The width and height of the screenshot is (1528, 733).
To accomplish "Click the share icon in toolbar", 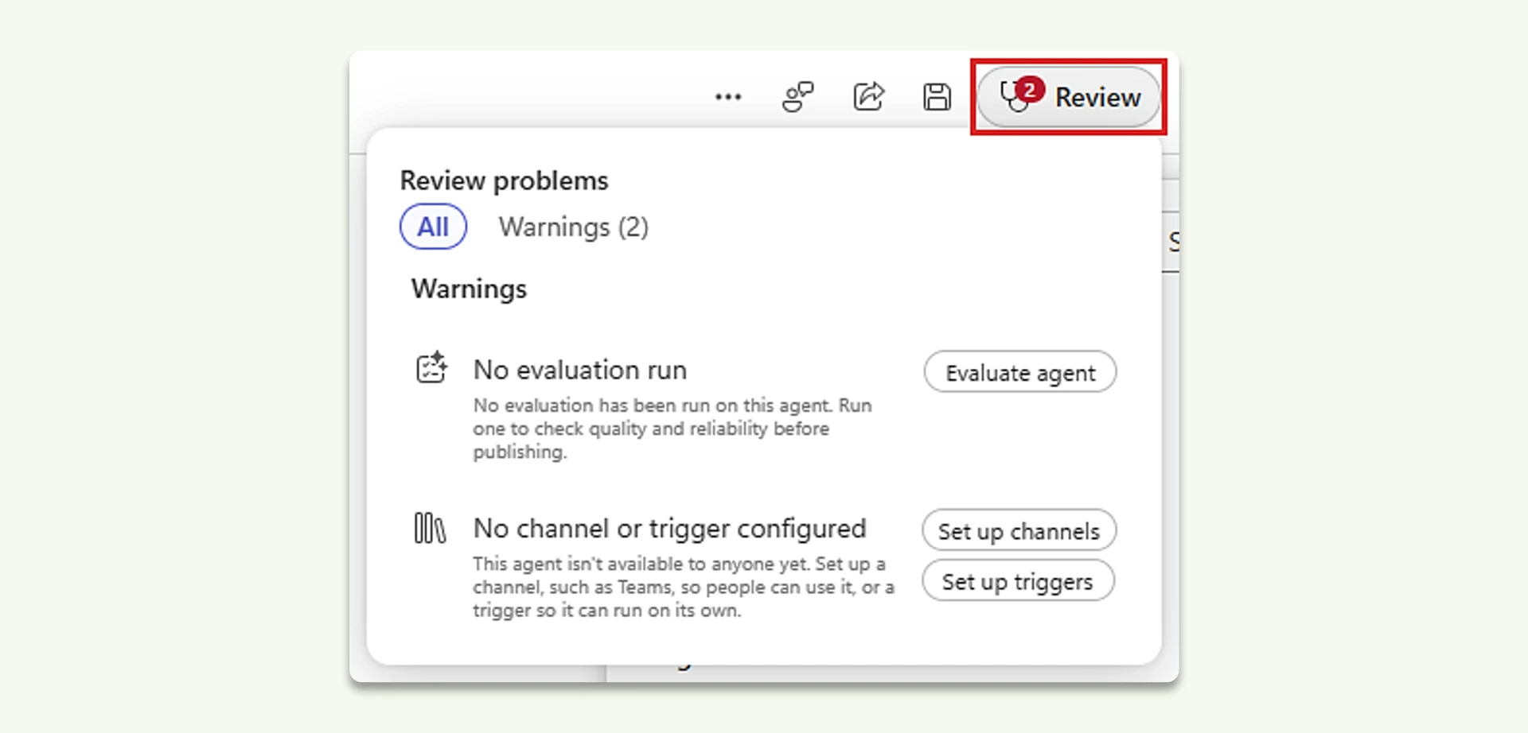I will [868, 96].
